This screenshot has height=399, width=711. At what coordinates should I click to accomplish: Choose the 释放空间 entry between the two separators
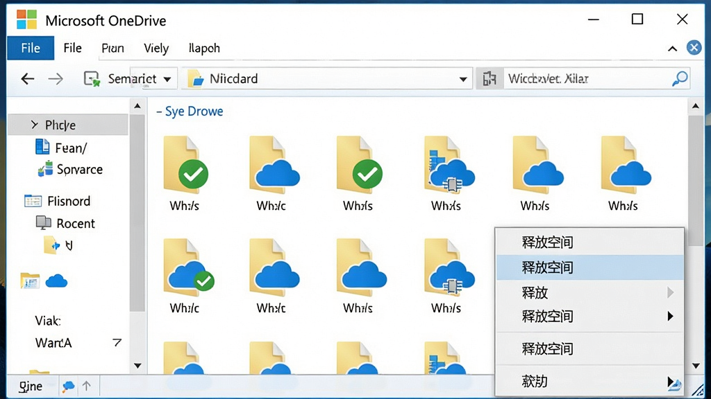(589, 349)
